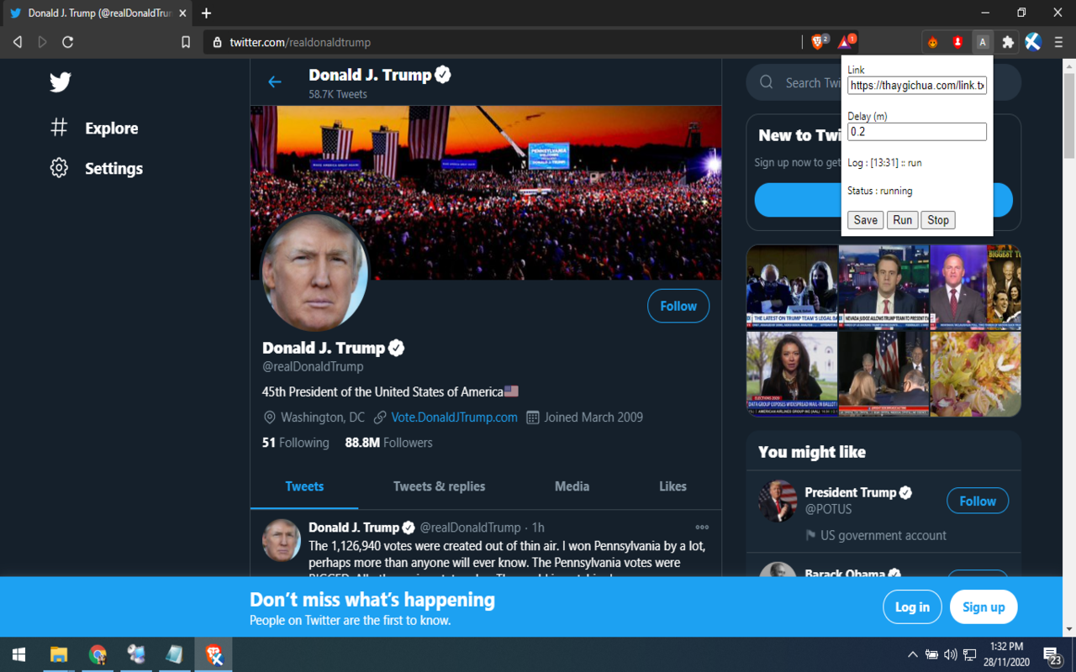Click the orange flame extension icon
Image resolution: width=1076 pixels, height=672 pixels.
pyautogui.click(x=932, y=42)
